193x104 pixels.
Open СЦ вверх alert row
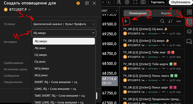coord(152,43)
